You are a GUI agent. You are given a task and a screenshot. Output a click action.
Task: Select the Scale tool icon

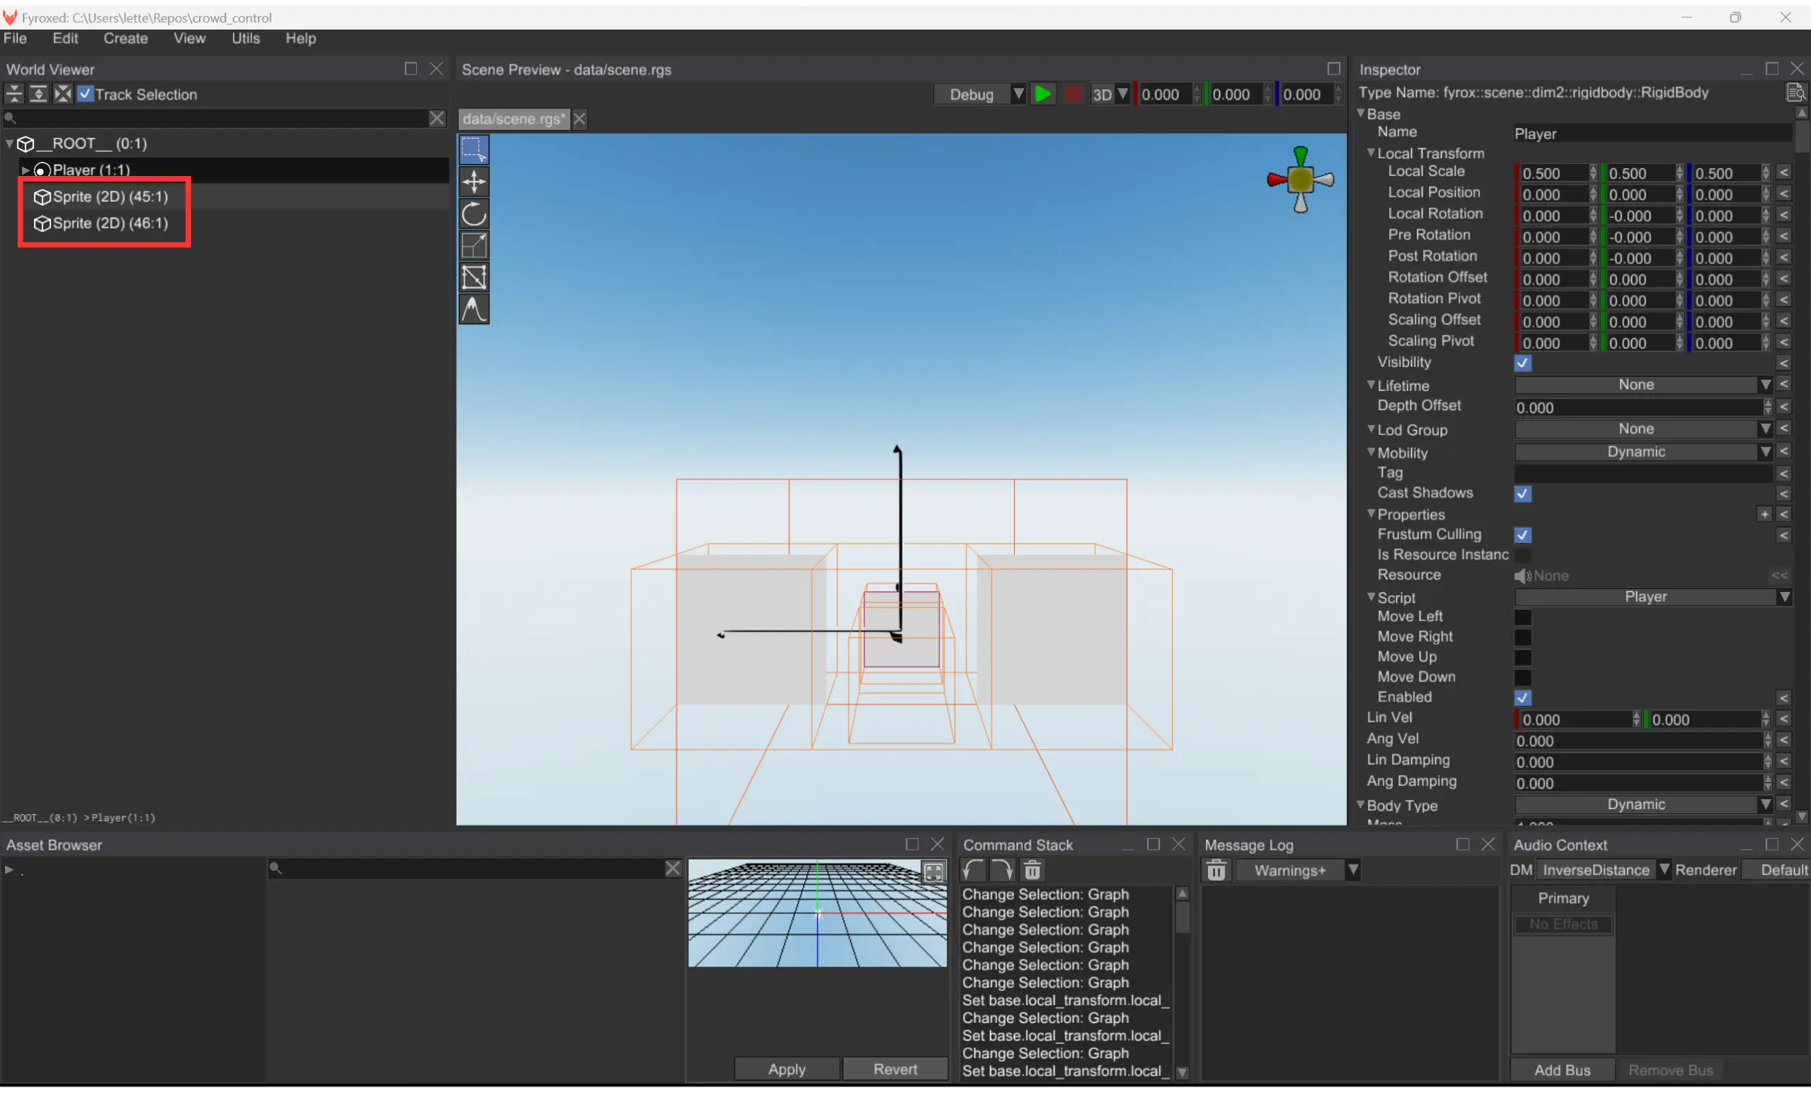pyautogui.click(x=474, y=246)
